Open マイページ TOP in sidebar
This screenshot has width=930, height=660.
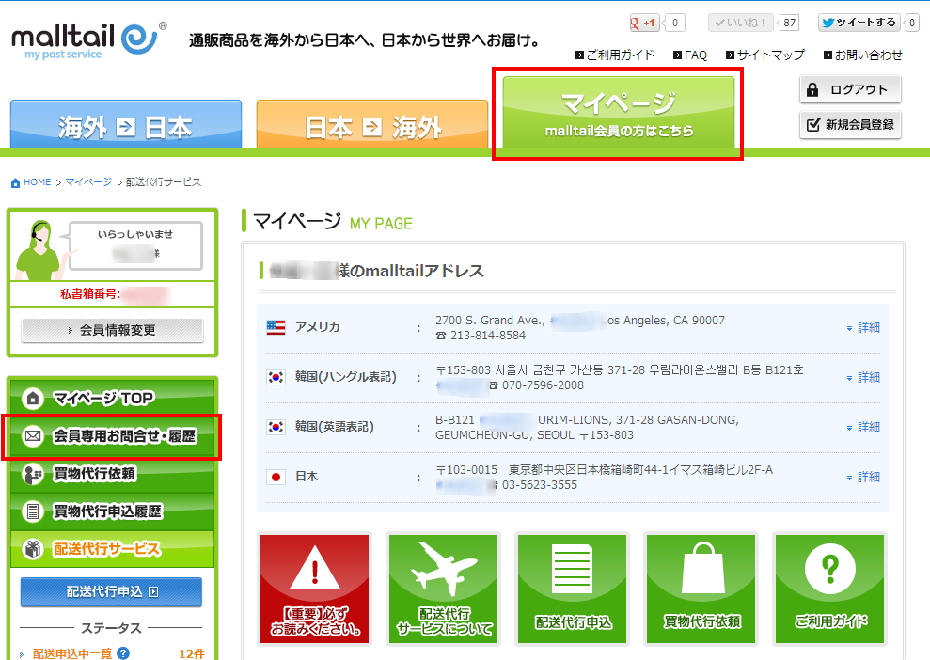click(x=113, y=398)
